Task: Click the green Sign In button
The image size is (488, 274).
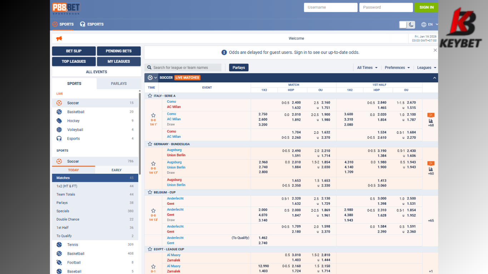Action: [x=426, y=7]
